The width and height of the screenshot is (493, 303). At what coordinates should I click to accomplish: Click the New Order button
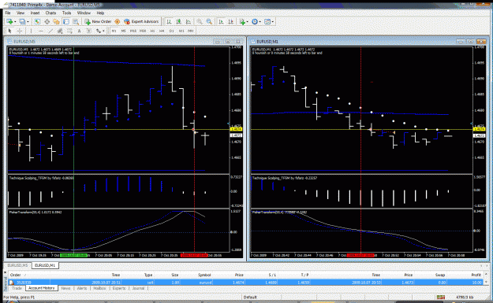(98, 22)
